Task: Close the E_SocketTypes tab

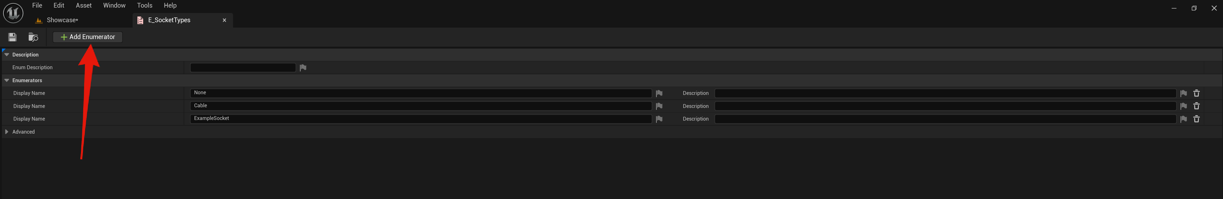Action: click(x=224, y=20)
